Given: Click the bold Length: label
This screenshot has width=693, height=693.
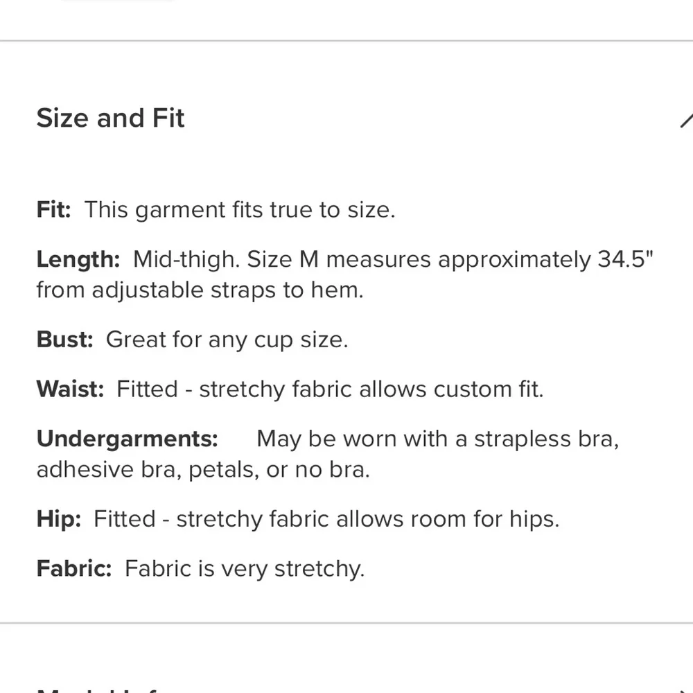Looking at the screenshot, I should tap(78, 260).
